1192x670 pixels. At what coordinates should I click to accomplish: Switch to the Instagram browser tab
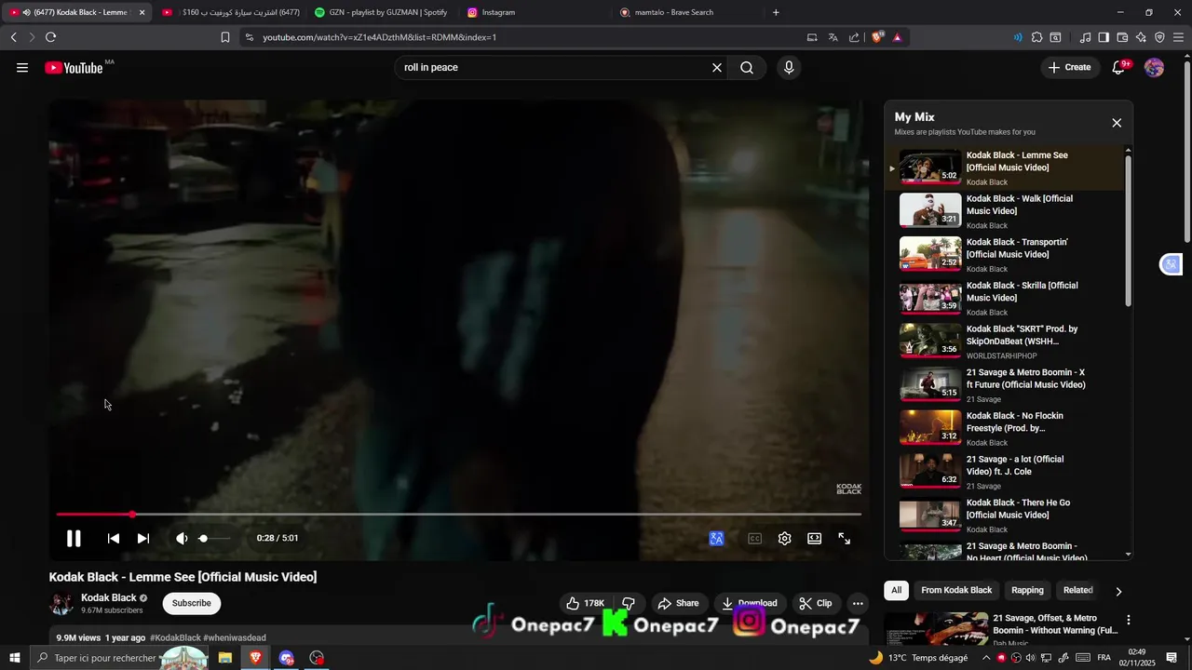point(498,12)
